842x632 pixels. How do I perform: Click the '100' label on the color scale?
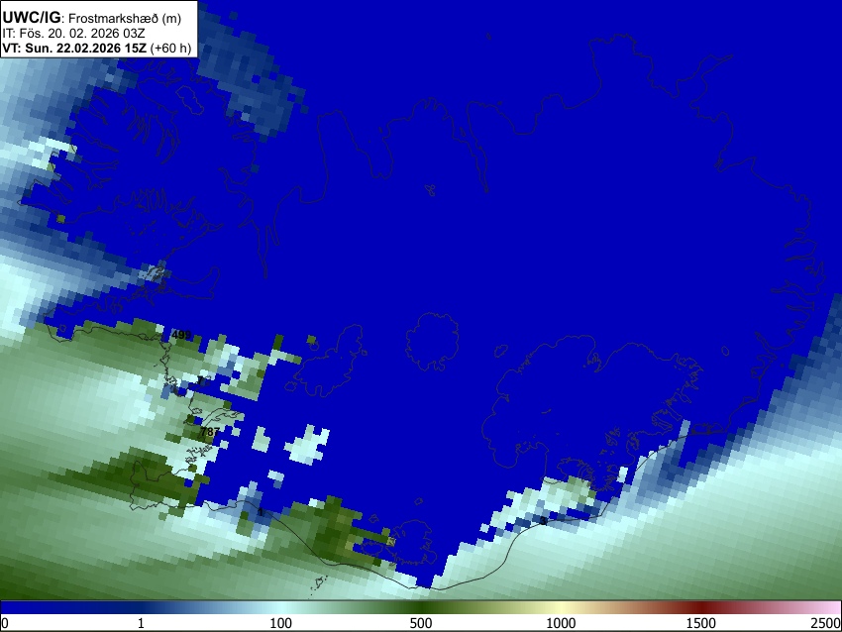pos(281,623)
